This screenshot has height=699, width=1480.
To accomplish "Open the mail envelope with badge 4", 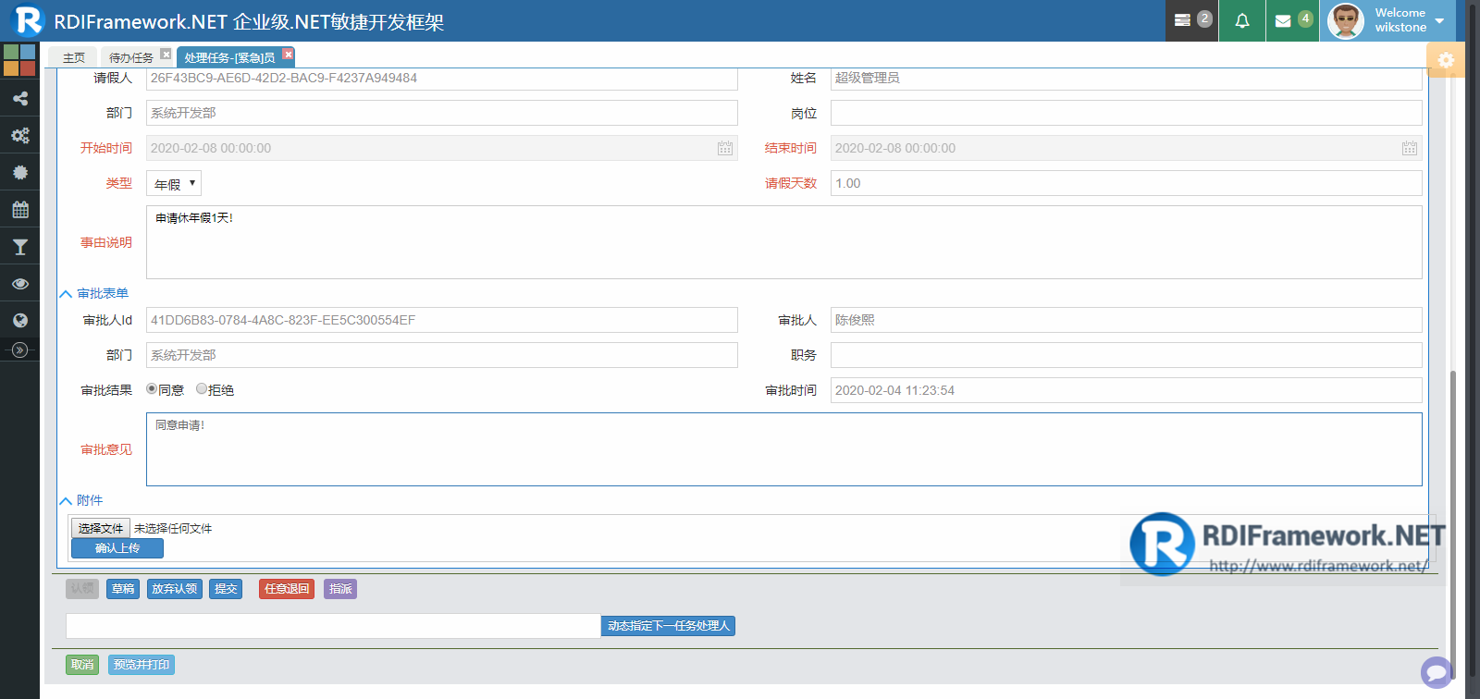I will point(1292,20).
